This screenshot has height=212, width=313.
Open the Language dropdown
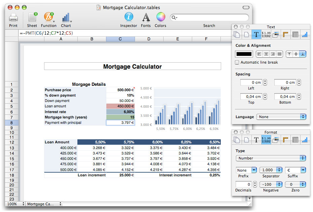click(x=281, y=117)
